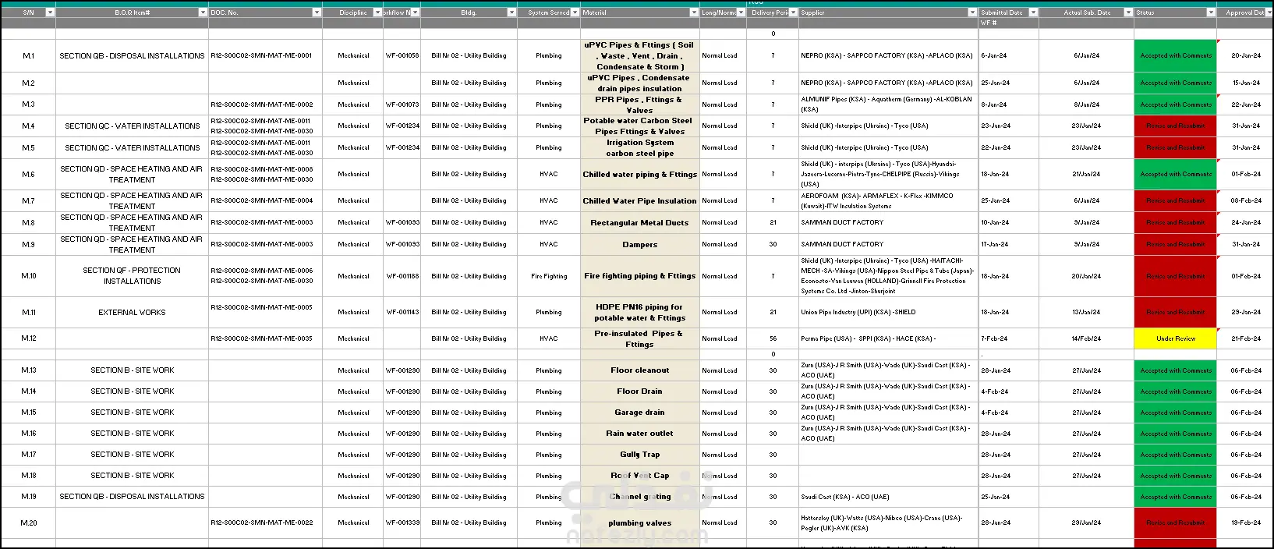Viewport: 1274px width, 549px height.
Task: Select supplier cell 'Union Pipe Industry (UPI) (KSA) -SHIELD'
Action: click(x=888, y=312)
